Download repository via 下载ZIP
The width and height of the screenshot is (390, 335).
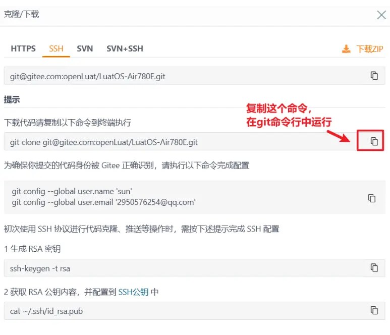tap(370, 49)
